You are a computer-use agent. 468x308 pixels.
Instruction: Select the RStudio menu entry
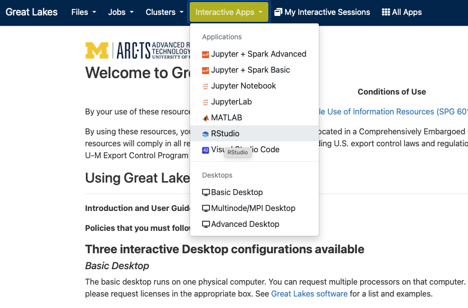[226, 134]
